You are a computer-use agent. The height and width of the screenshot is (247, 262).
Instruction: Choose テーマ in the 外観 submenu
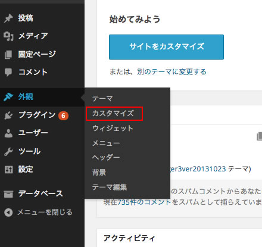[102, 99]
